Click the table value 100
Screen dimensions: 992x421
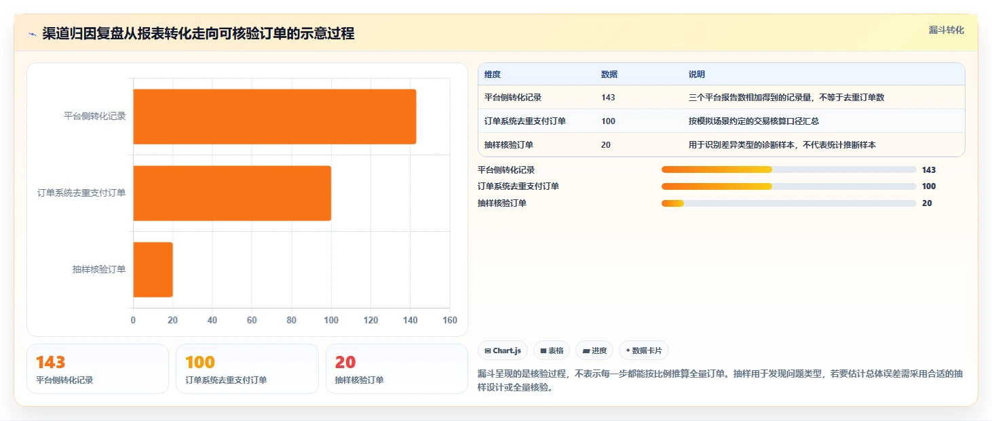[x=608, y=121]
